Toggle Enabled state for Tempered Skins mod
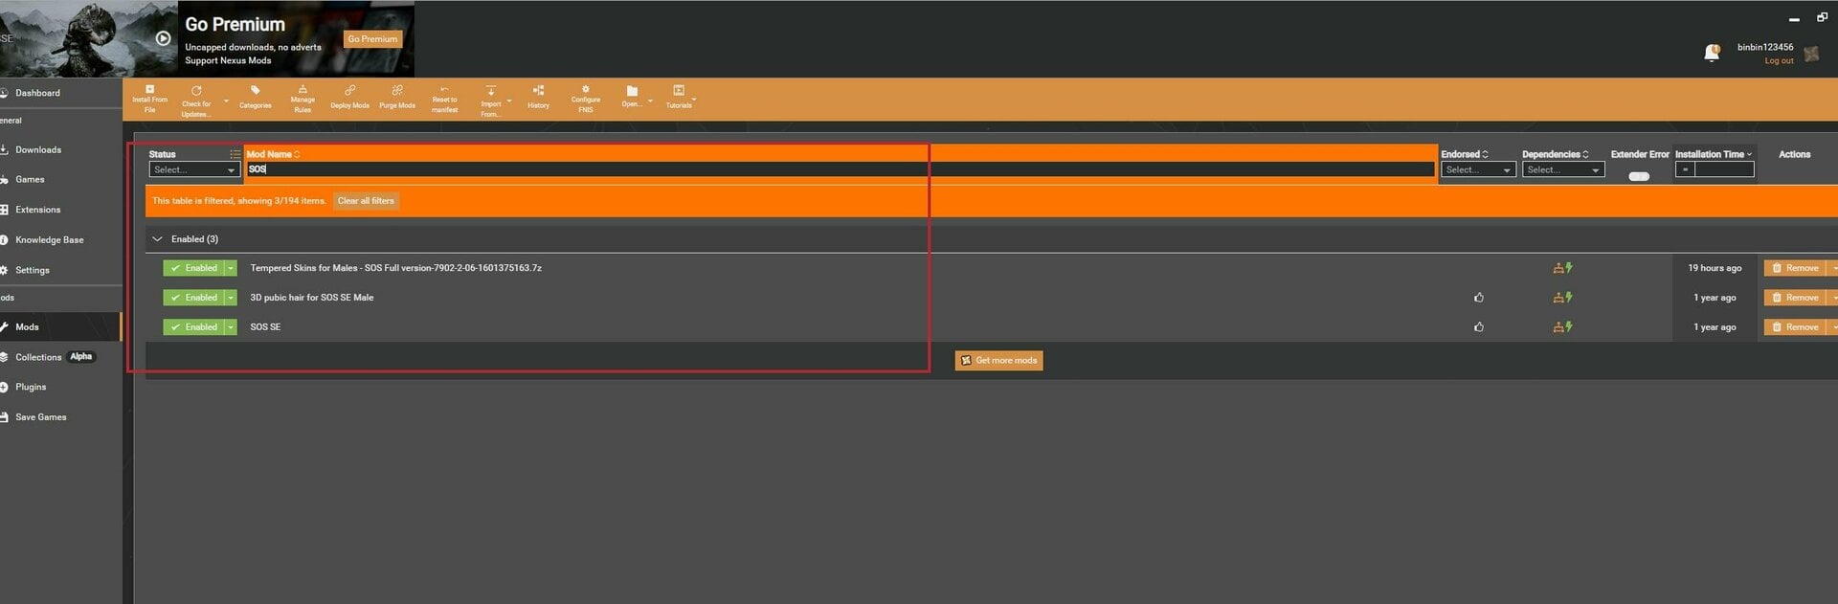Viewport: 1838px width, 604px height. tap(192, 268)
